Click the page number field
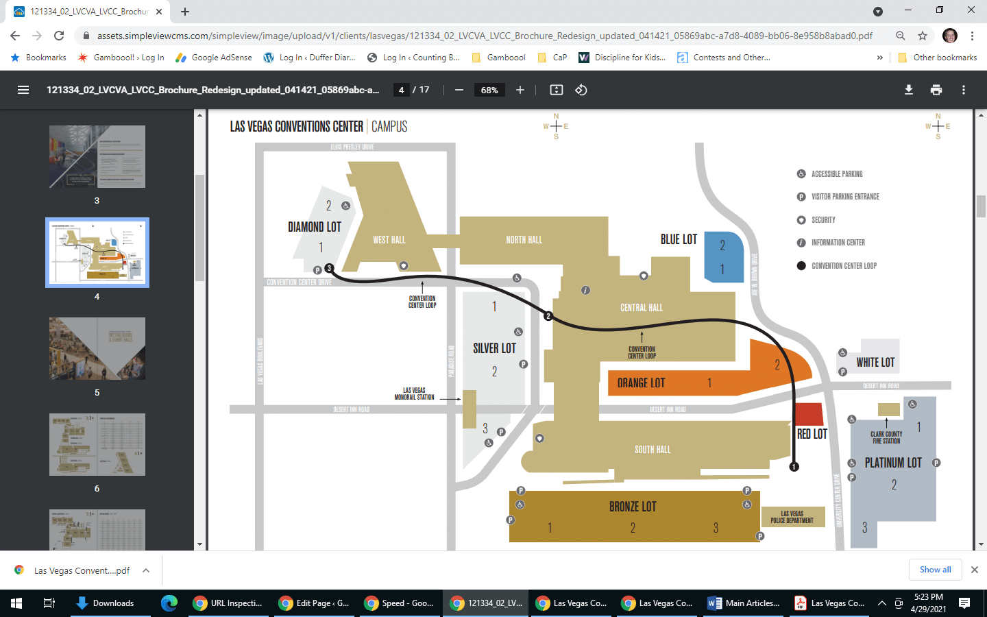This screenshot has height=617, width=987. point(402,90)
